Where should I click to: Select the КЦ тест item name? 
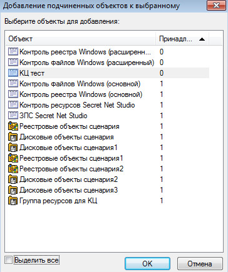[32, 73]
